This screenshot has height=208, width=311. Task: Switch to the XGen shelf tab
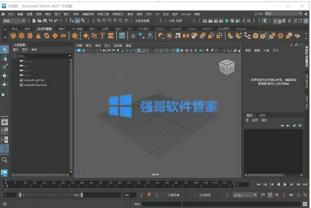(191, 29)
